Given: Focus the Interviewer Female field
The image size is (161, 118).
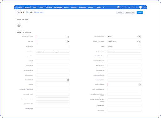Looking at the screenshot, I should (x=124, y=75).
